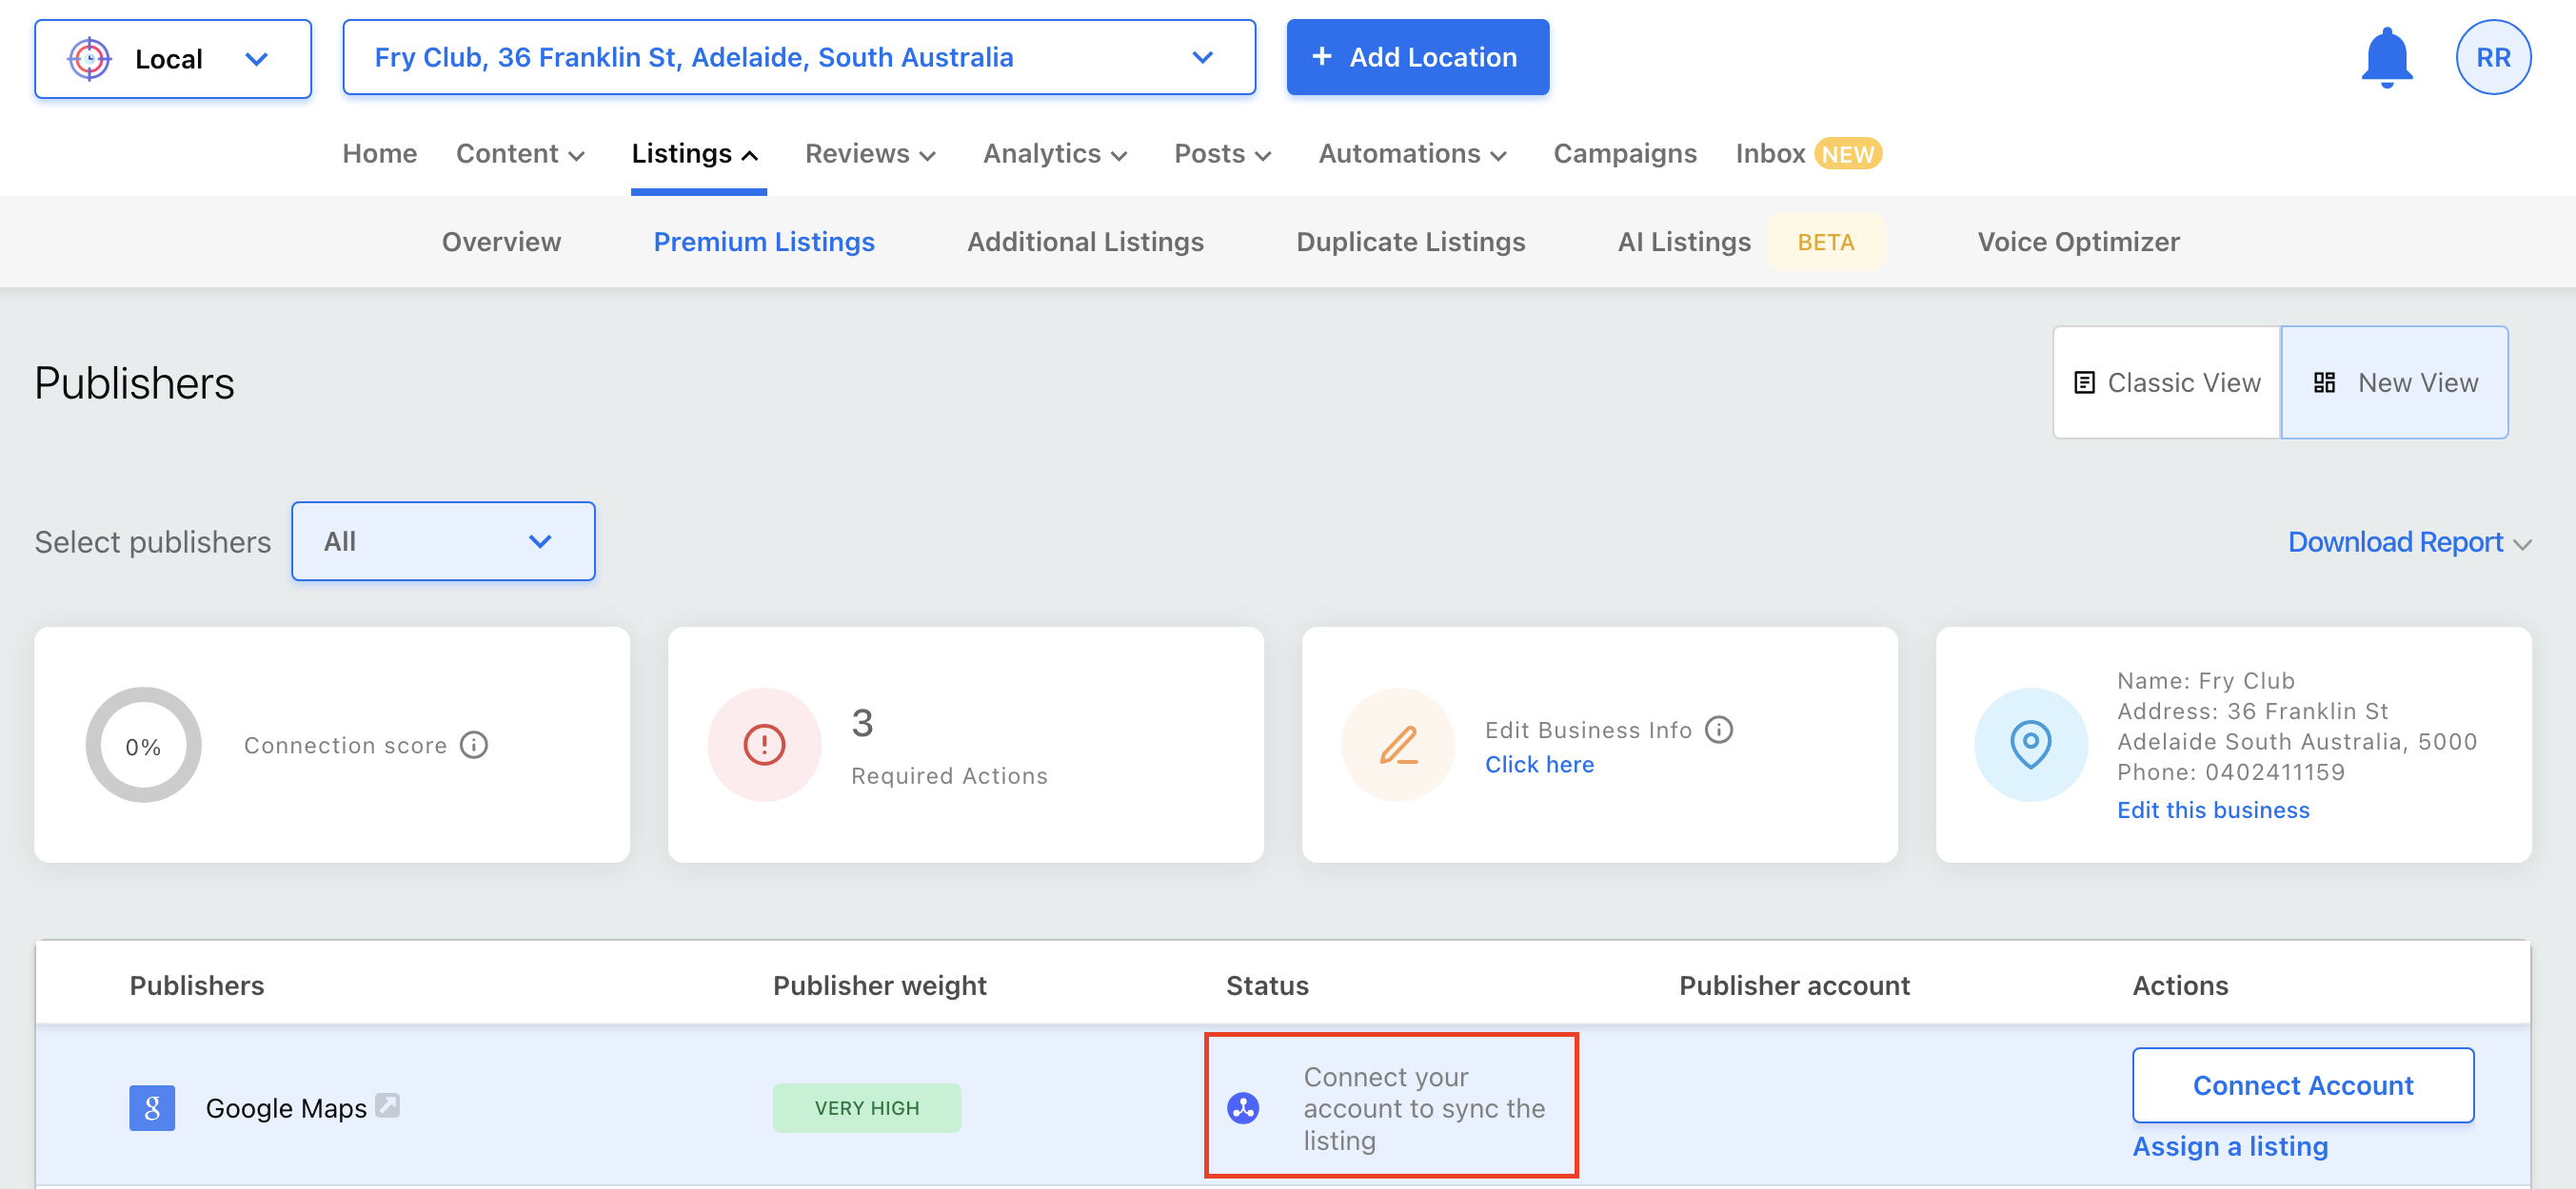Screen dimensions: 2576x1189
Task: Open the Additional Listings tab
Action: [x=1085, y=242]
